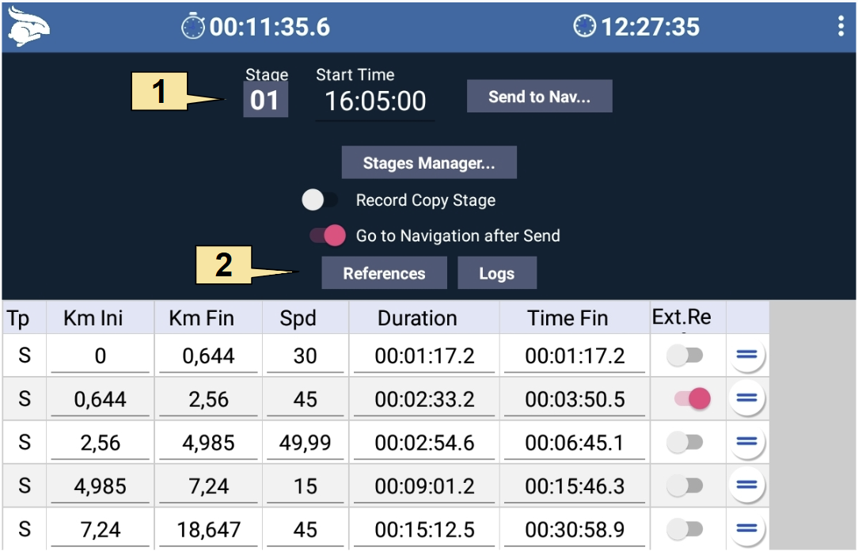
Task: Edit the Km Fin field showing 18,647
Action: tap(208, 529)
